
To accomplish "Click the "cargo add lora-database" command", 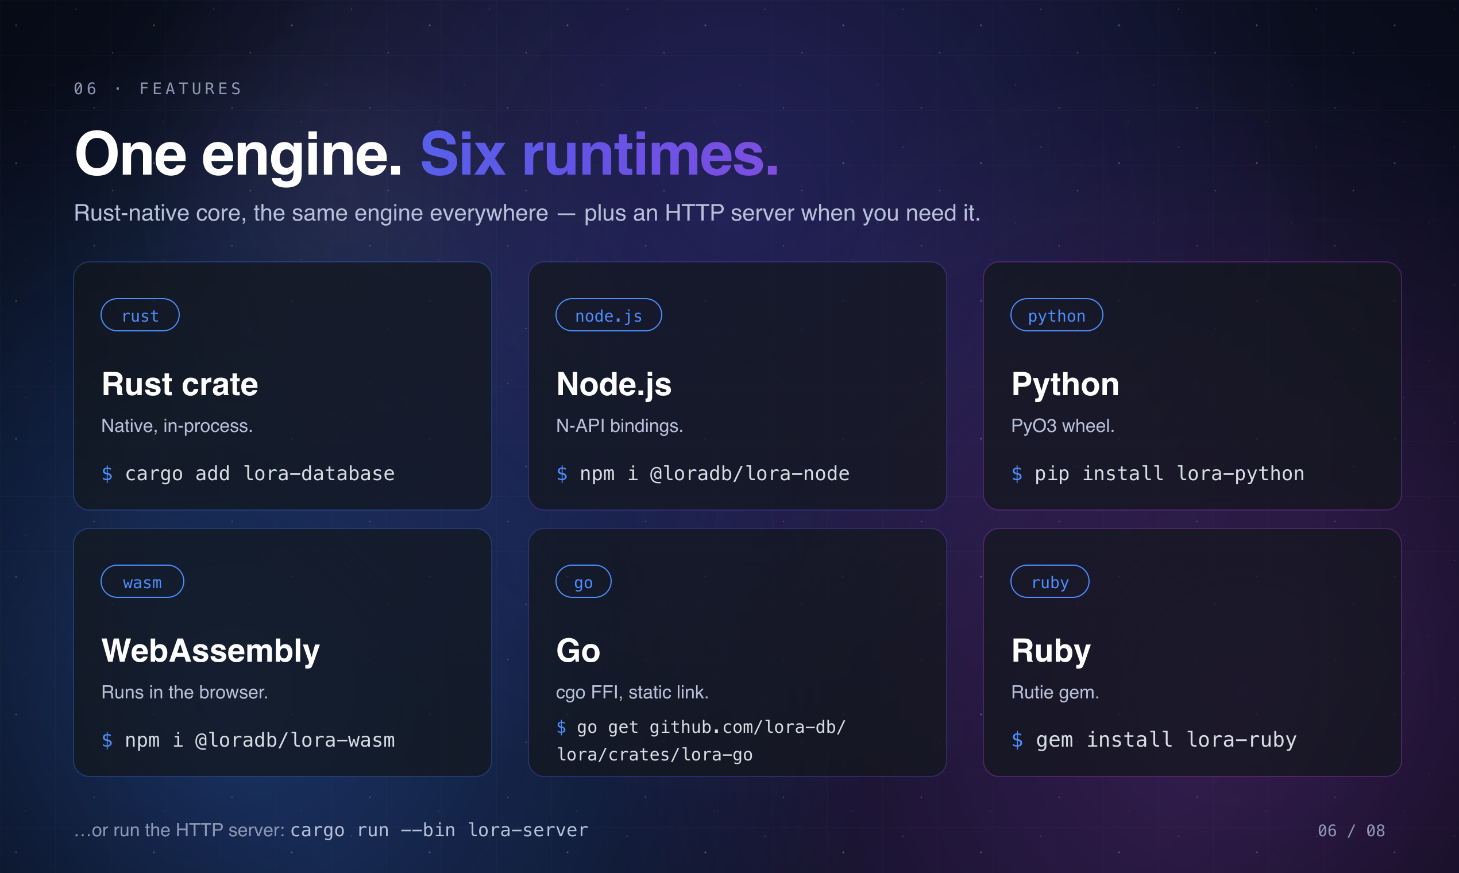I will (x=260, y=474).
